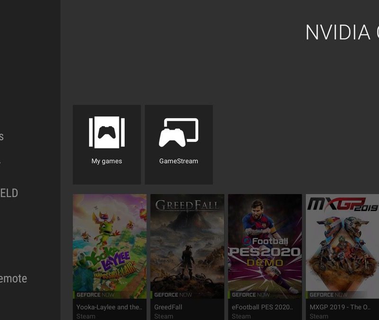Click the MXGP 2019 - The O.. title
This screenshot has height=320, width=379.
pyautogui.click(x=340, y=307)
